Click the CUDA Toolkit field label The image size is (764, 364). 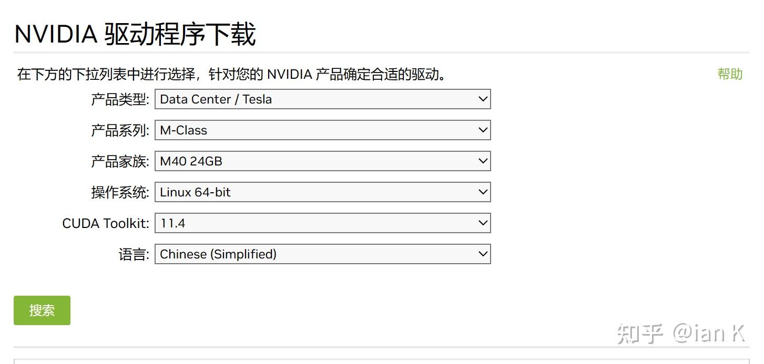106,223
